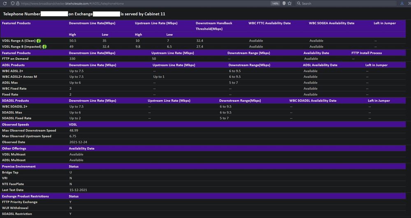Click the 'SOADSL Fixed Rate' row label
The height and width of the screenshot is (218, 411).
pos(16,118)
